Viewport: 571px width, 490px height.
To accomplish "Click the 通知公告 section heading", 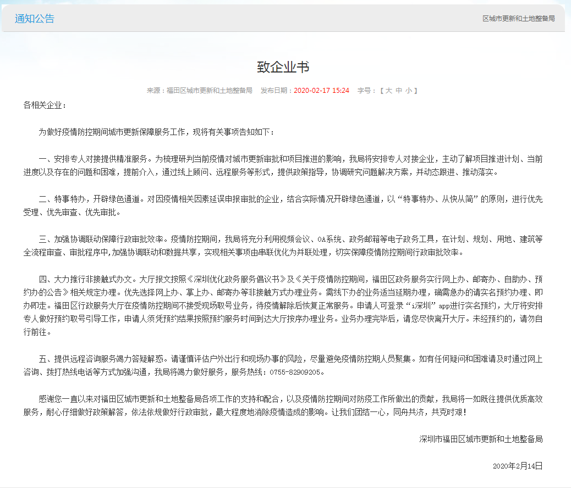I will pos(35,19).
